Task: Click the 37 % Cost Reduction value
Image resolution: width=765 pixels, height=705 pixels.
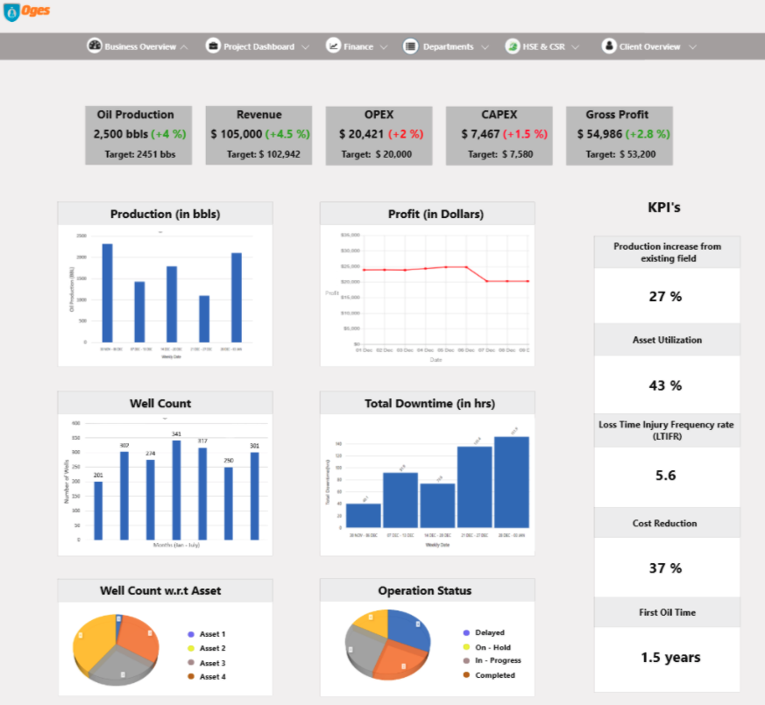Action: click(665, 568)
